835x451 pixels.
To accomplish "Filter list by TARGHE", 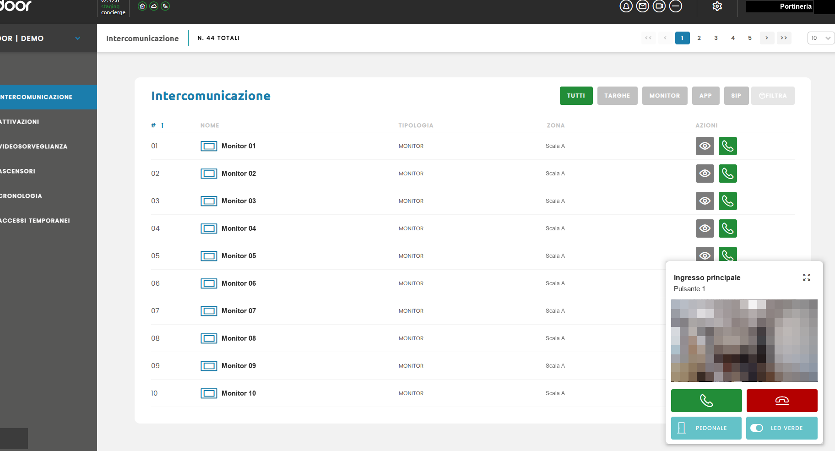I will [617, 96].
